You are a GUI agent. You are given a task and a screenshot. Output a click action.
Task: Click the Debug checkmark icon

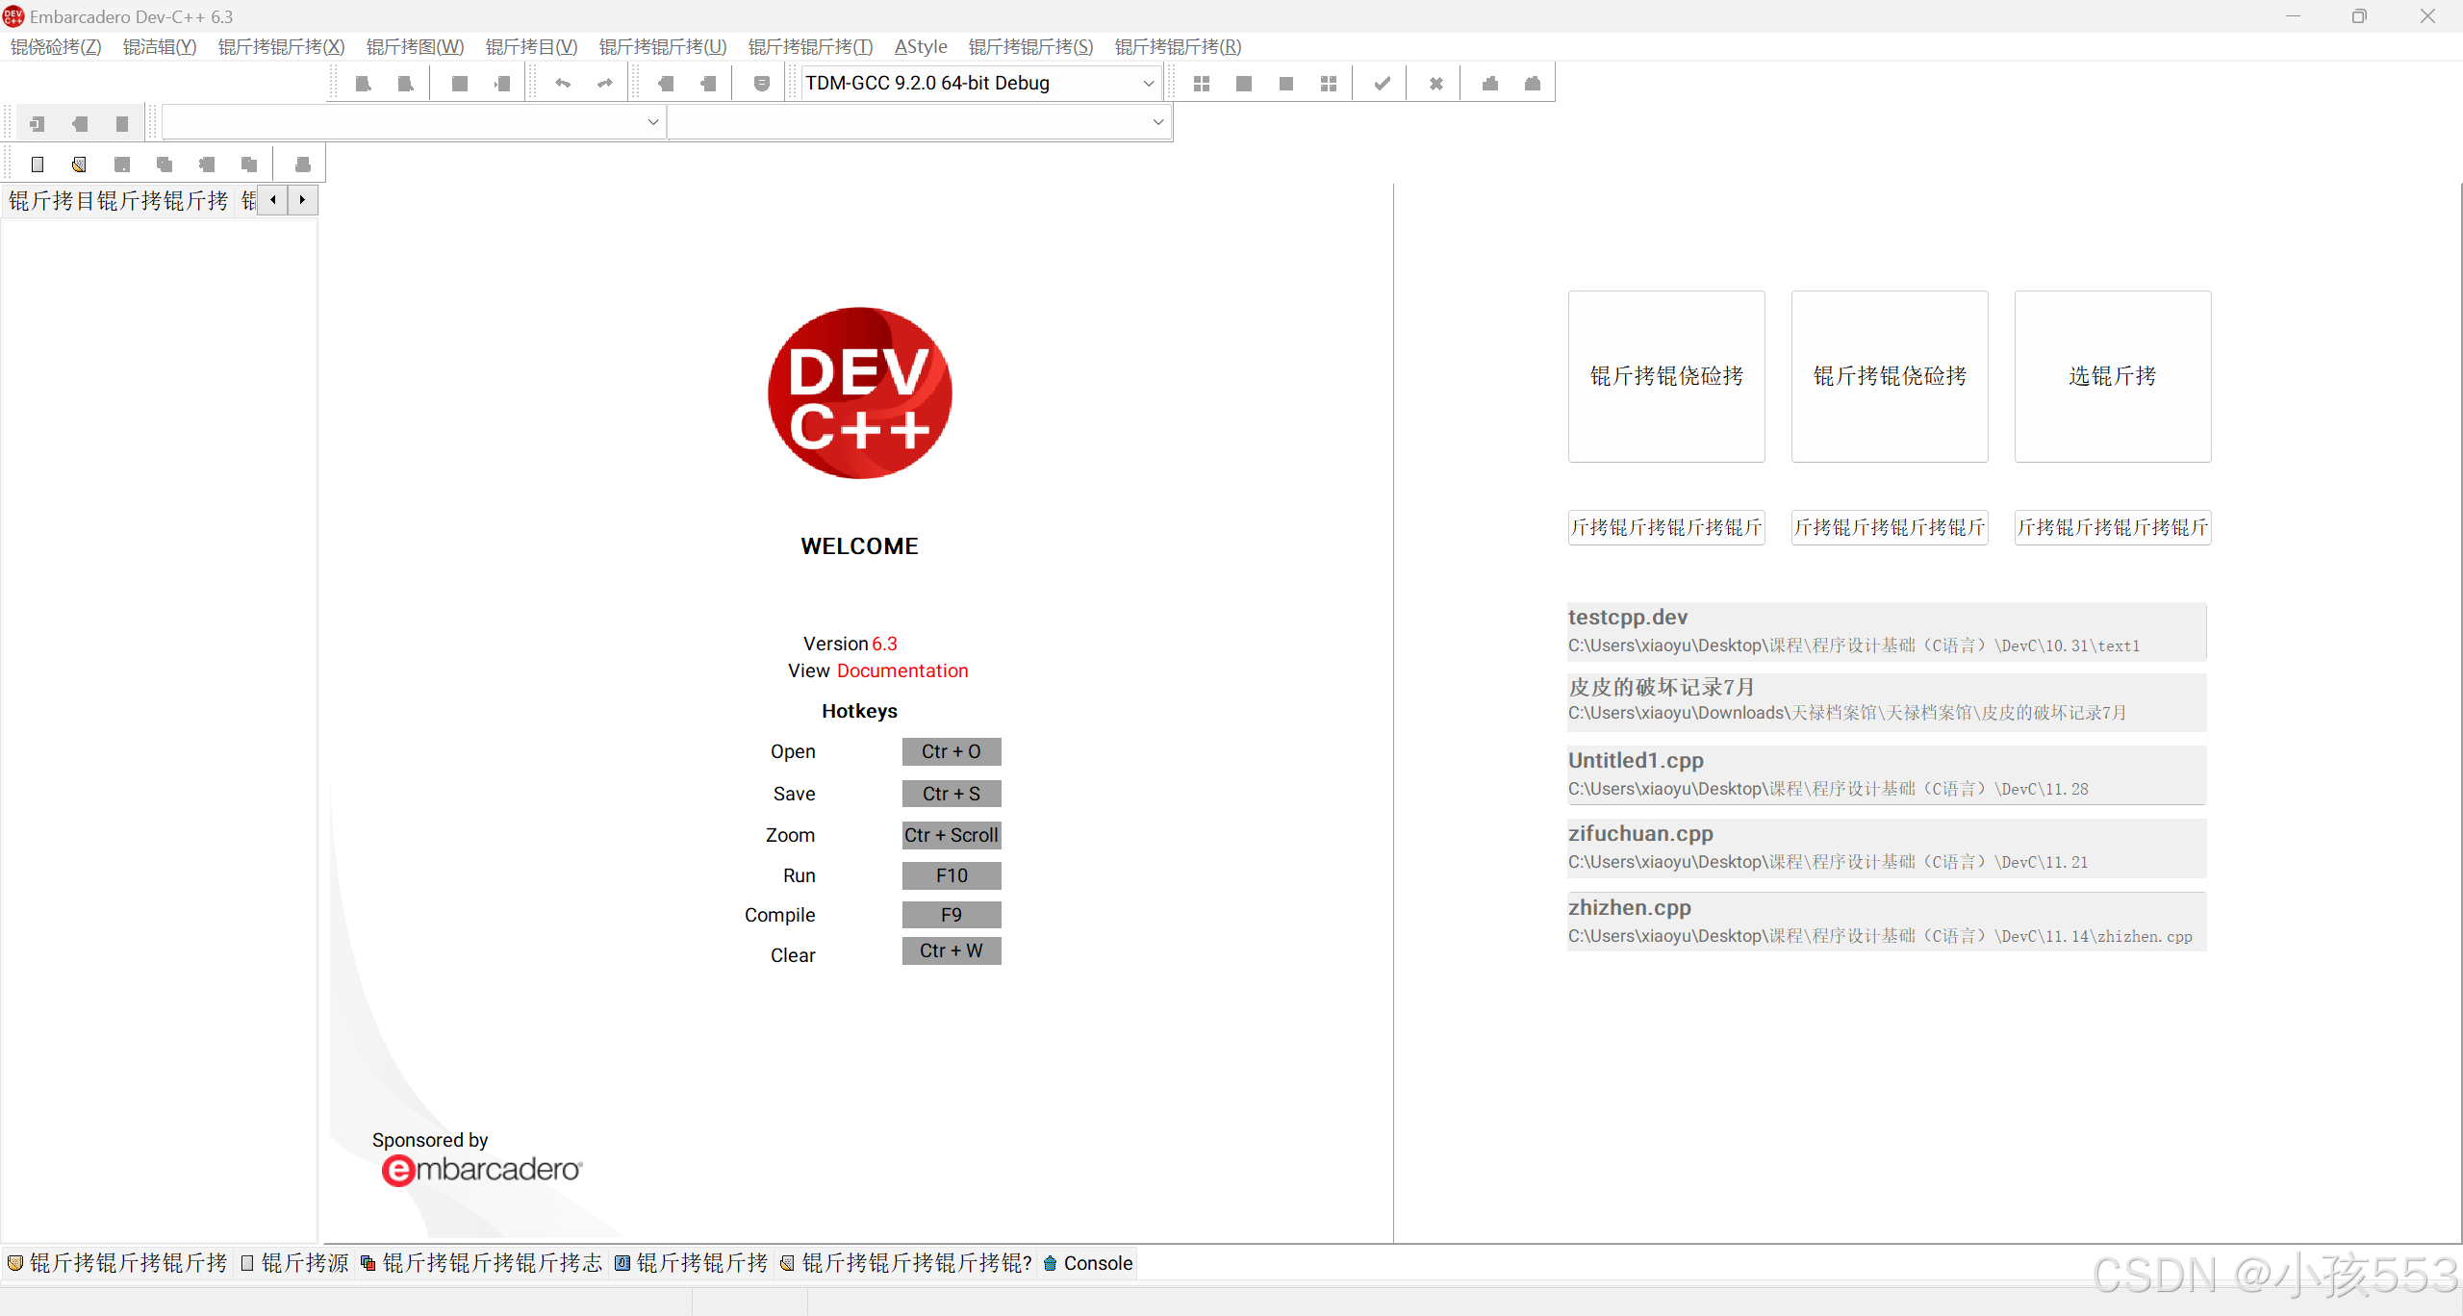[1383, 84]
